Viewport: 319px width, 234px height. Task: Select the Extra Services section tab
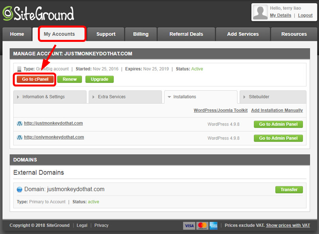[x=125, y=97]
